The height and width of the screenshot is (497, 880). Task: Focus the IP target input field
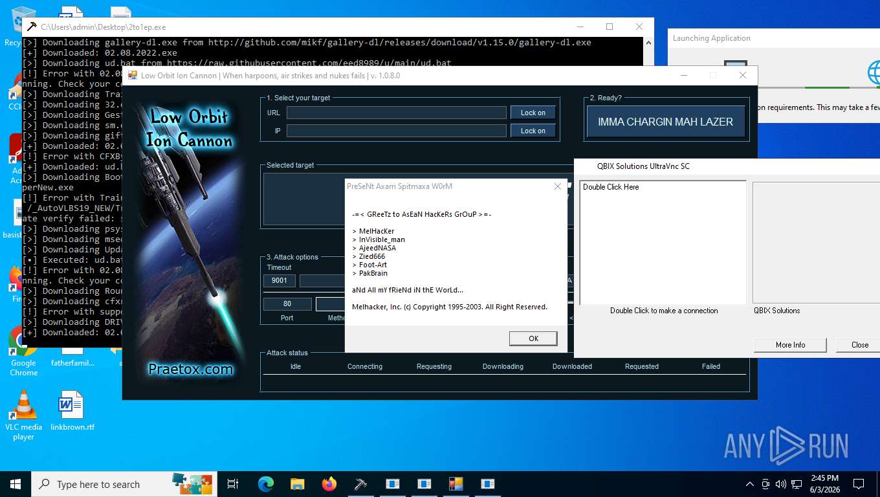click(396, 131)
